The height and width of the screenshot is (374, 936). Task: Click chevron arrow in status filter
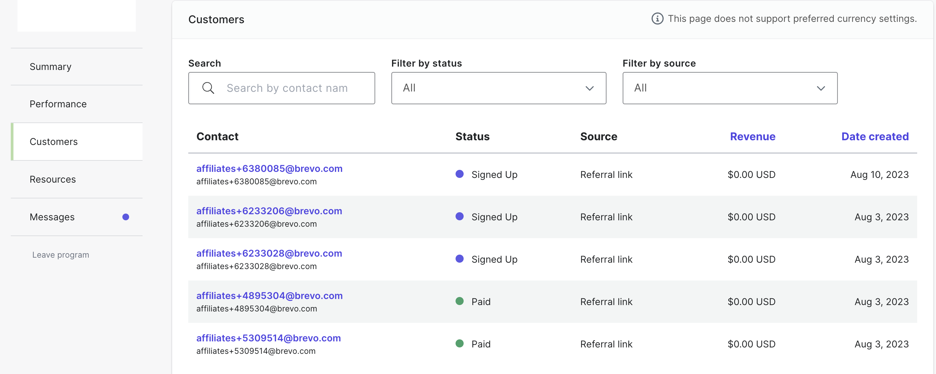pos(589,88)
